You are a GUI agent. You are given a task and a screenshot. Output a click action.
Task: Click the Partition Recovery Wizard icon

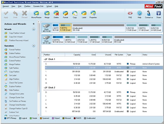pyautogui.click(x=6, y=40)
